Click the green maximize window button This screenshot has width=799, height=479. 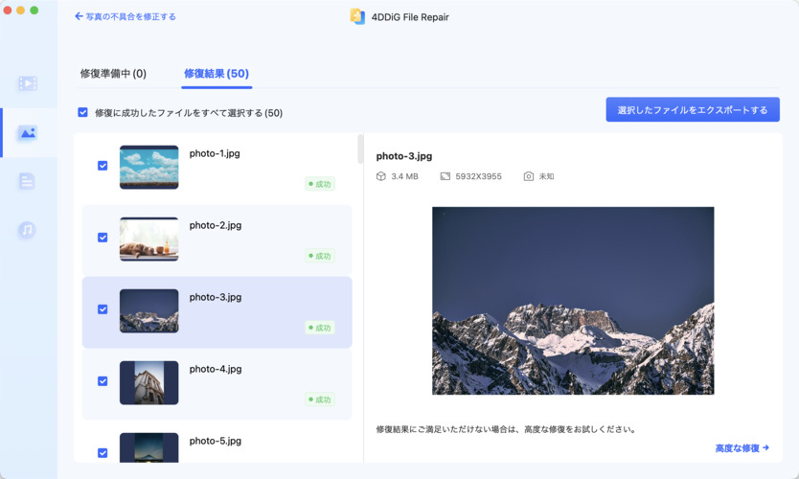coord(34,11)
